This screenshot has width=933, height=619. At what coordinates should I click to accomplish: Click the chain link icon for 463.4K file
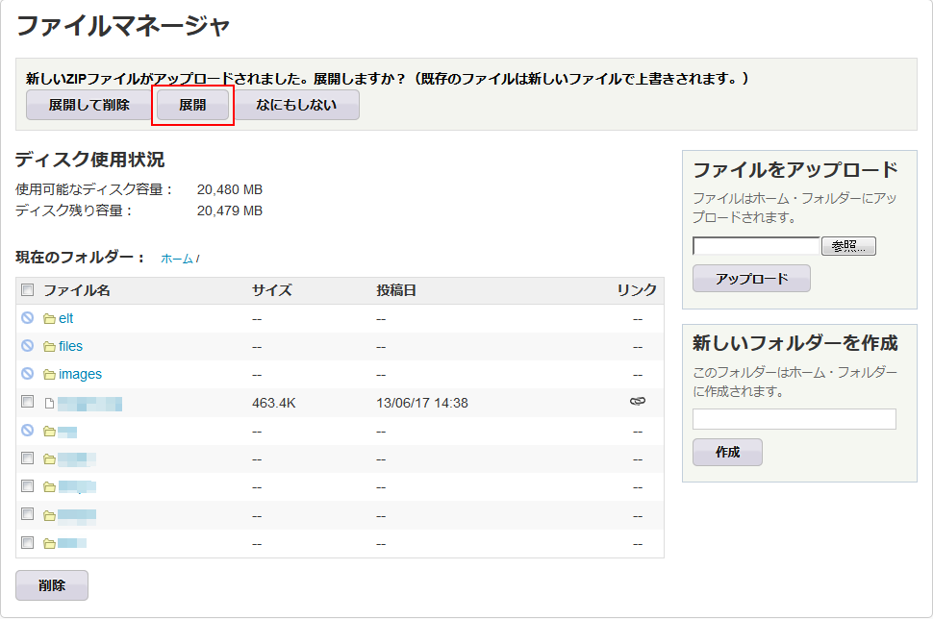(x=638, y=402)
